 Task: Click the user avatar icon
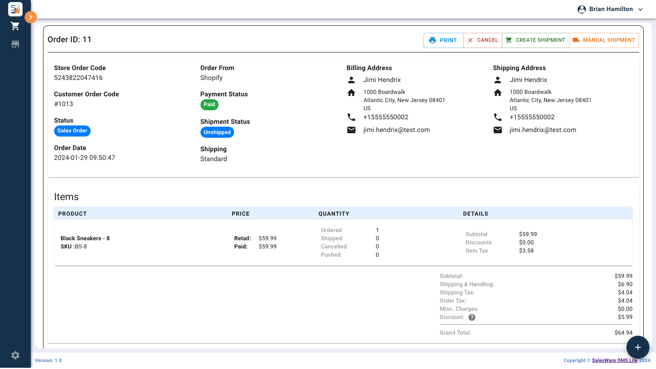pyautogui.click(x=582, y=9)
